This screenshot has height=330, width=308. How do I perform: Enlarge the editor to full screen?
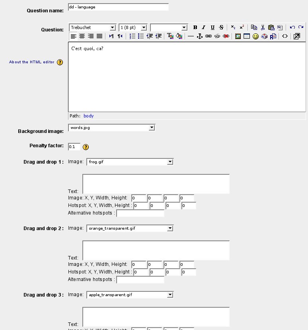(297, 36)
